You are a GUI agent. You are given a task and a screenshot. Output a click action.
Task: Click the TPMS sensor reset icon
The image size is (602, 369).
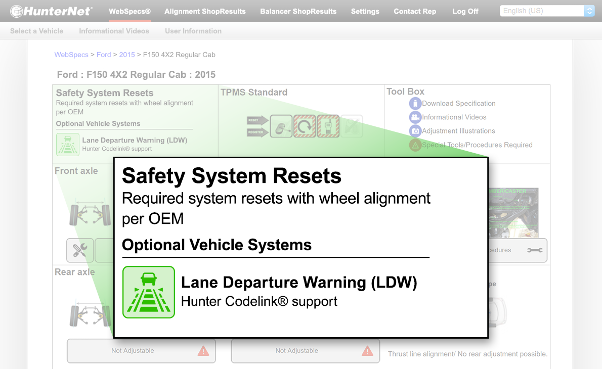(x=281, y=126)
